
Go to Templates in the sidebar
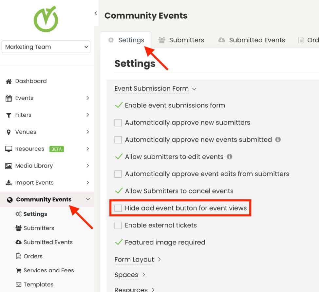(x=38, y=284)
